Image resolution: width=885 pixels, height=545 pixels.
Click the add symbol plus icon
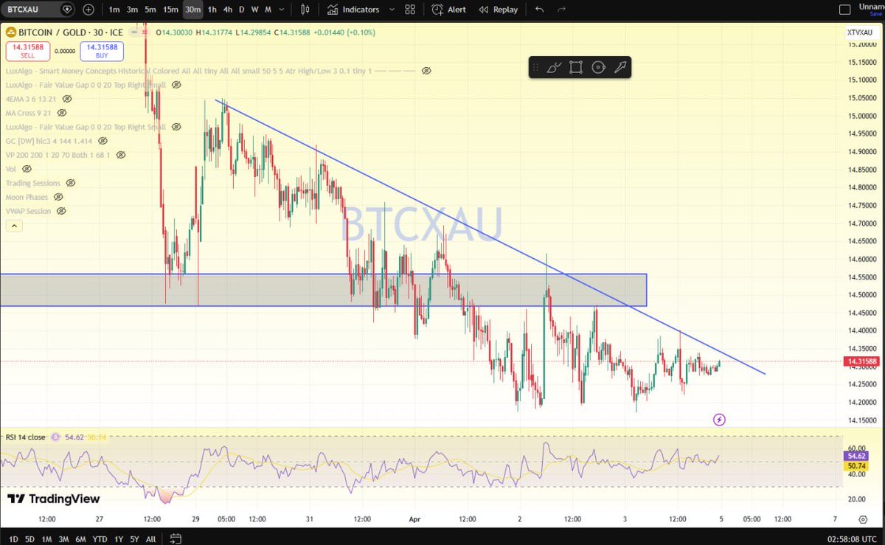click(x=88, y=10)
